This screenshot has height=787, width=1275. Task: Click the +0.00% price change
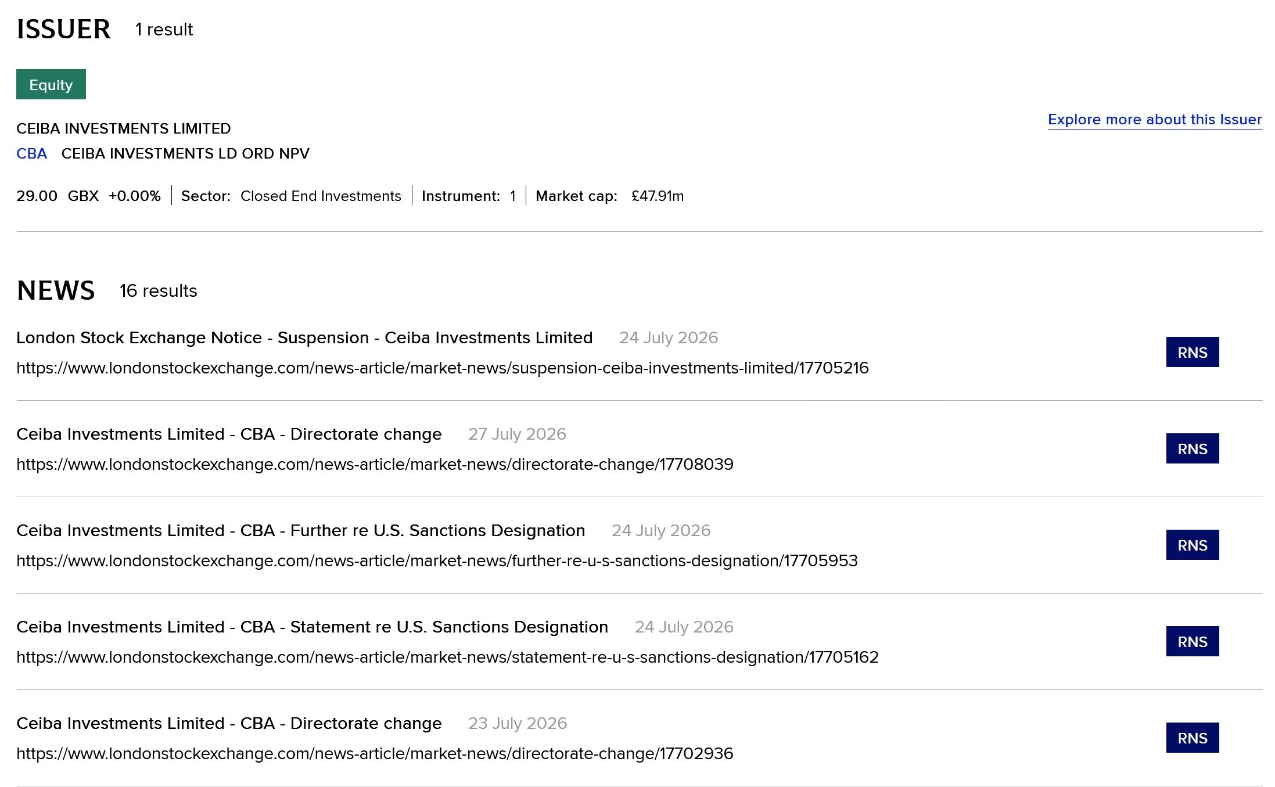(x=134, y=196)
